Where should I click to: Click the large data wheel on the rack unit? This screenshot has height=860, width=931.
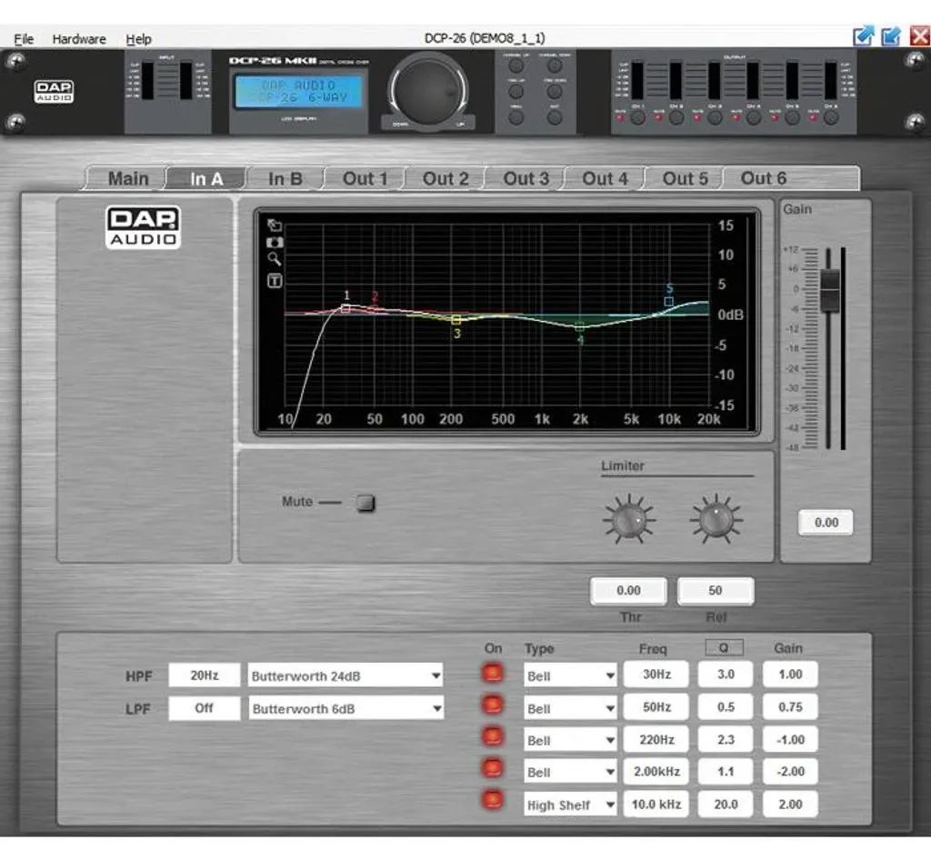click(x=427, y=90)
